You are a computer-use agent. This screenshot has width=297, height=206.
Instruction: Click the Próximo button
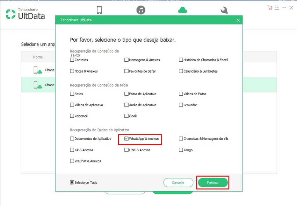pyautogui.click(x=213, y=183)
